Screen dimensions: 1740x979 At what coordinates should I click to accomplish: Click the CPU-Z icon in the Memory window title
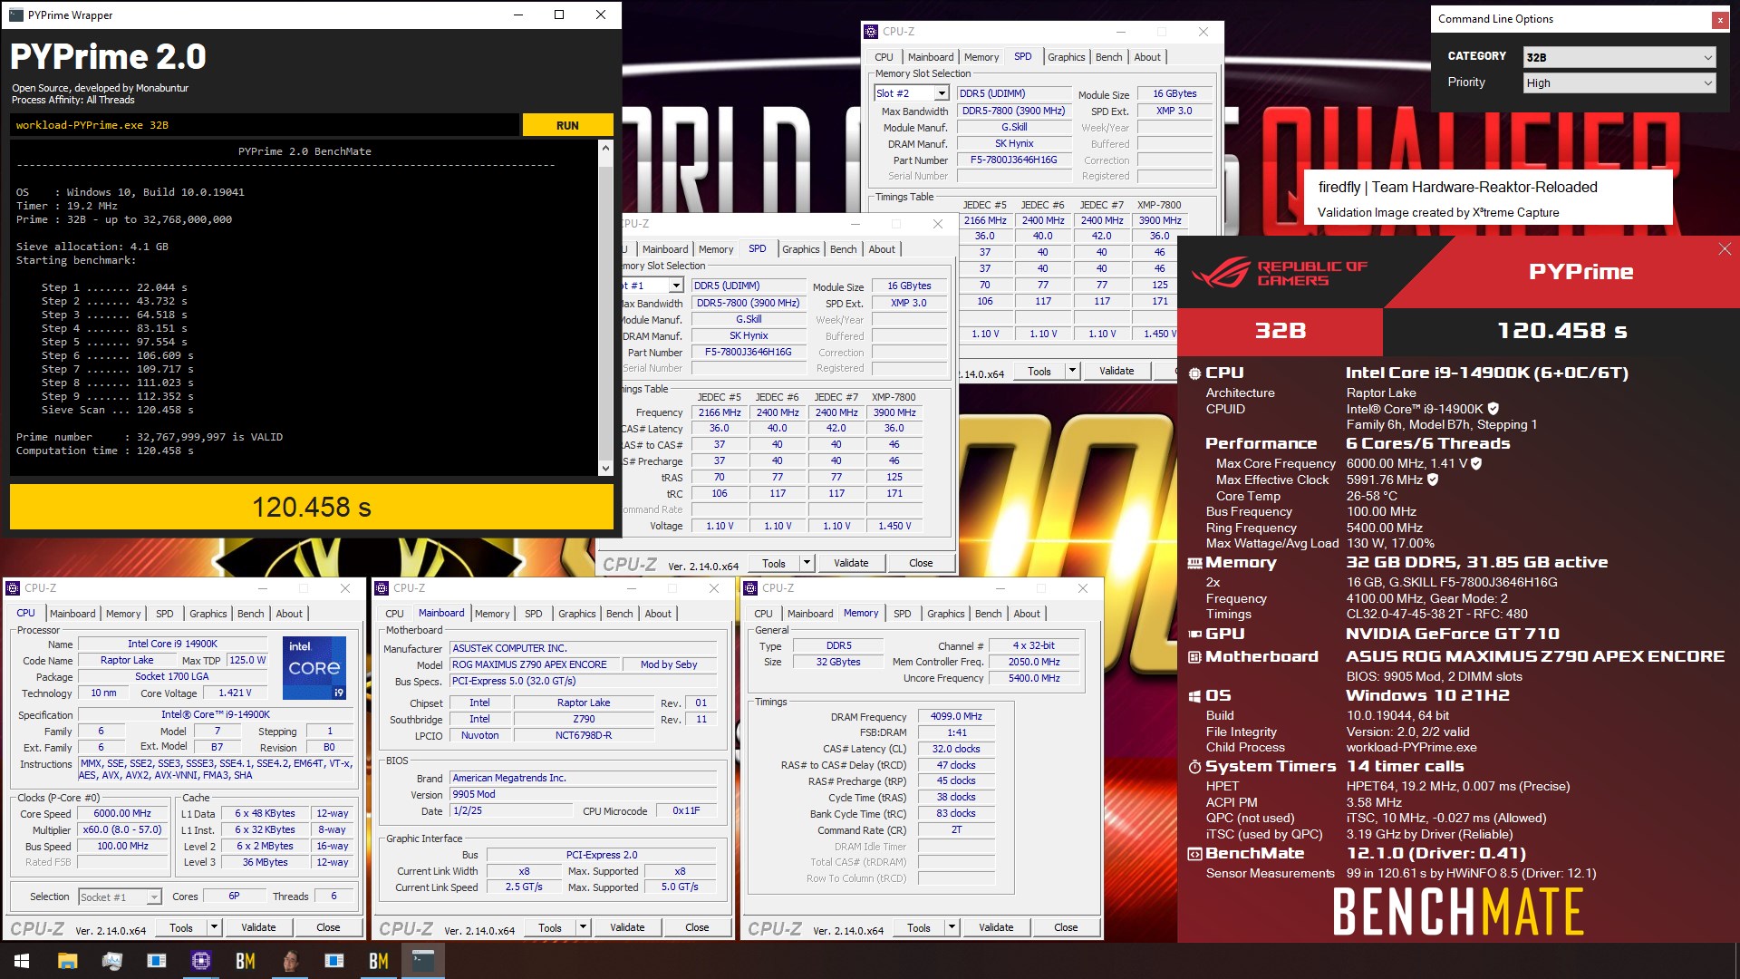[x=750, y=588]
